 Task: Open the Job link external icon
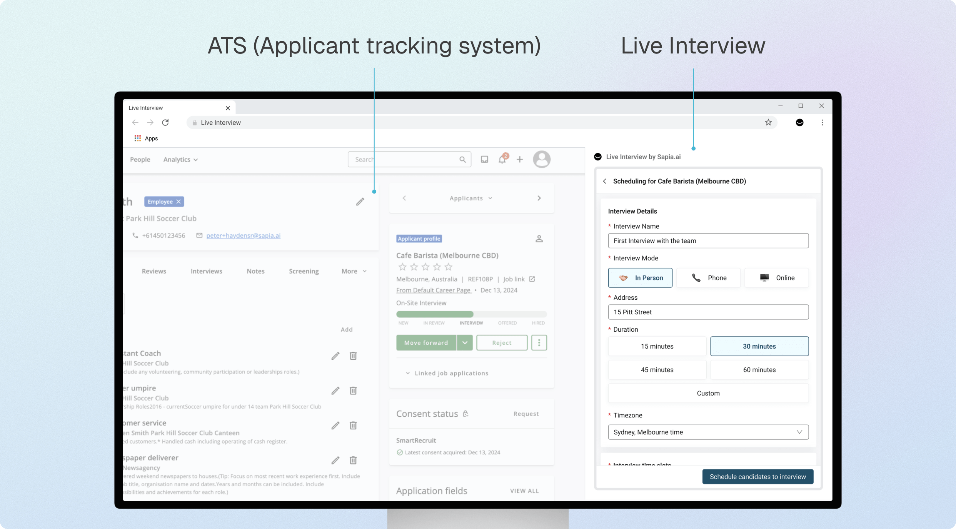532,279
